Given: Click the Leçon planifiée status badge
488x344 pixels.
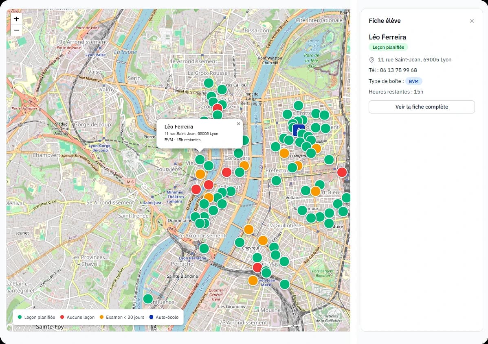Looking at the screenshot, I should [x=389, y=47].
